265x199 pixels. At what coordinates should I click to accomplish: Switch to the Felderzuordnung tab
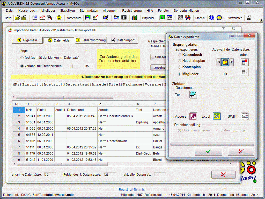(91, 40)
